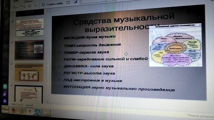Open Skype from the taskbar
The width and height of the screenshot is (214, 120).
point(38,112)
